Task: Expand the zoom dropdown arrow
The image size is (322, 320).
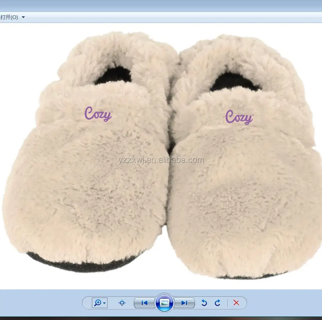Action: tap(104, 303)
